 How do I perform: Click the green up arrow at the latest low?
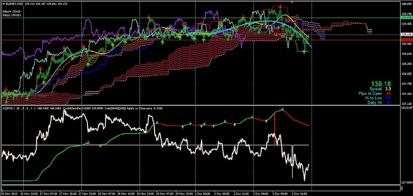pos(304,52)
